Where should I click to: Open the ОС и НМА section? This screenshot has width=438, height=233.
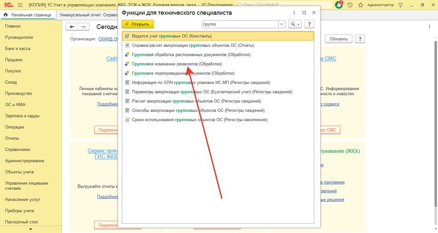(15, 105)
